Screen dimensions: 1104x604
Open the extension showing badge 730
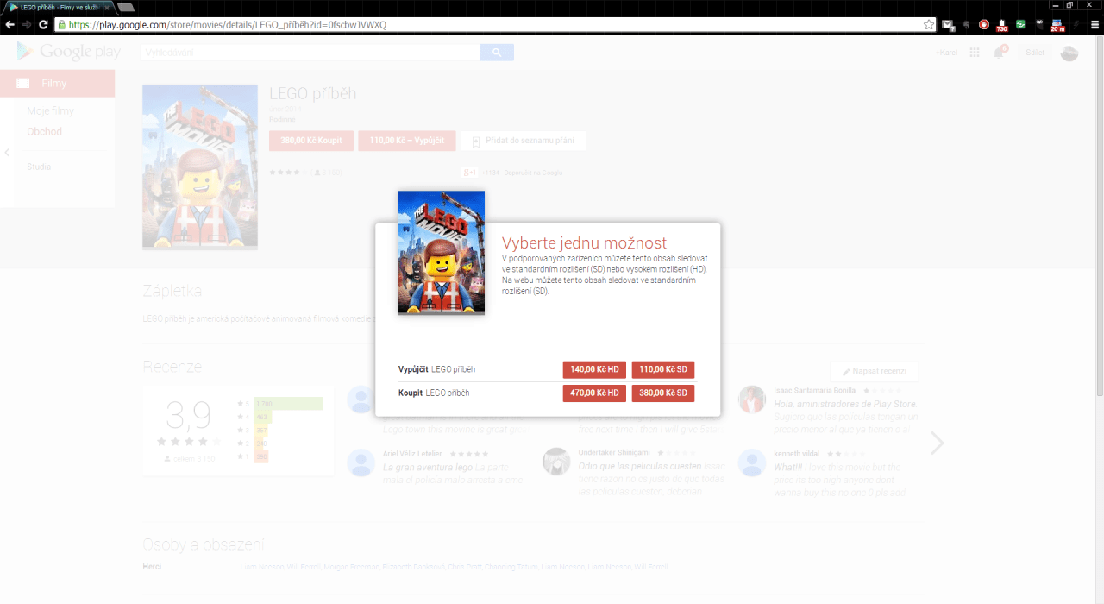tap(1002, 26)
